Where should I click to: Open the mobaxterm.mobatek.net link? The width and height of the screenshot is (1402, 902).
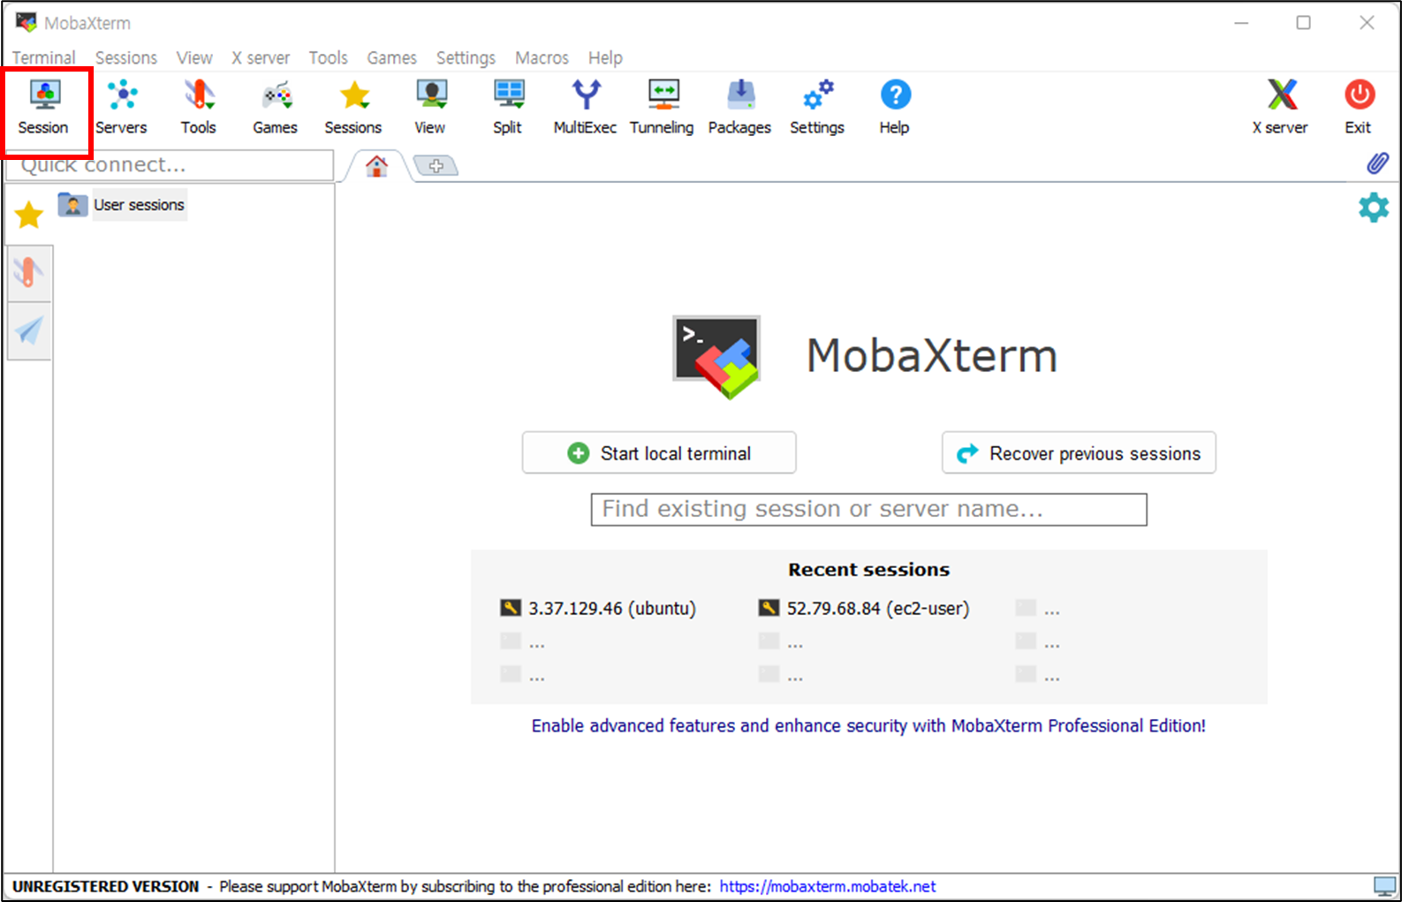point(827,886)
